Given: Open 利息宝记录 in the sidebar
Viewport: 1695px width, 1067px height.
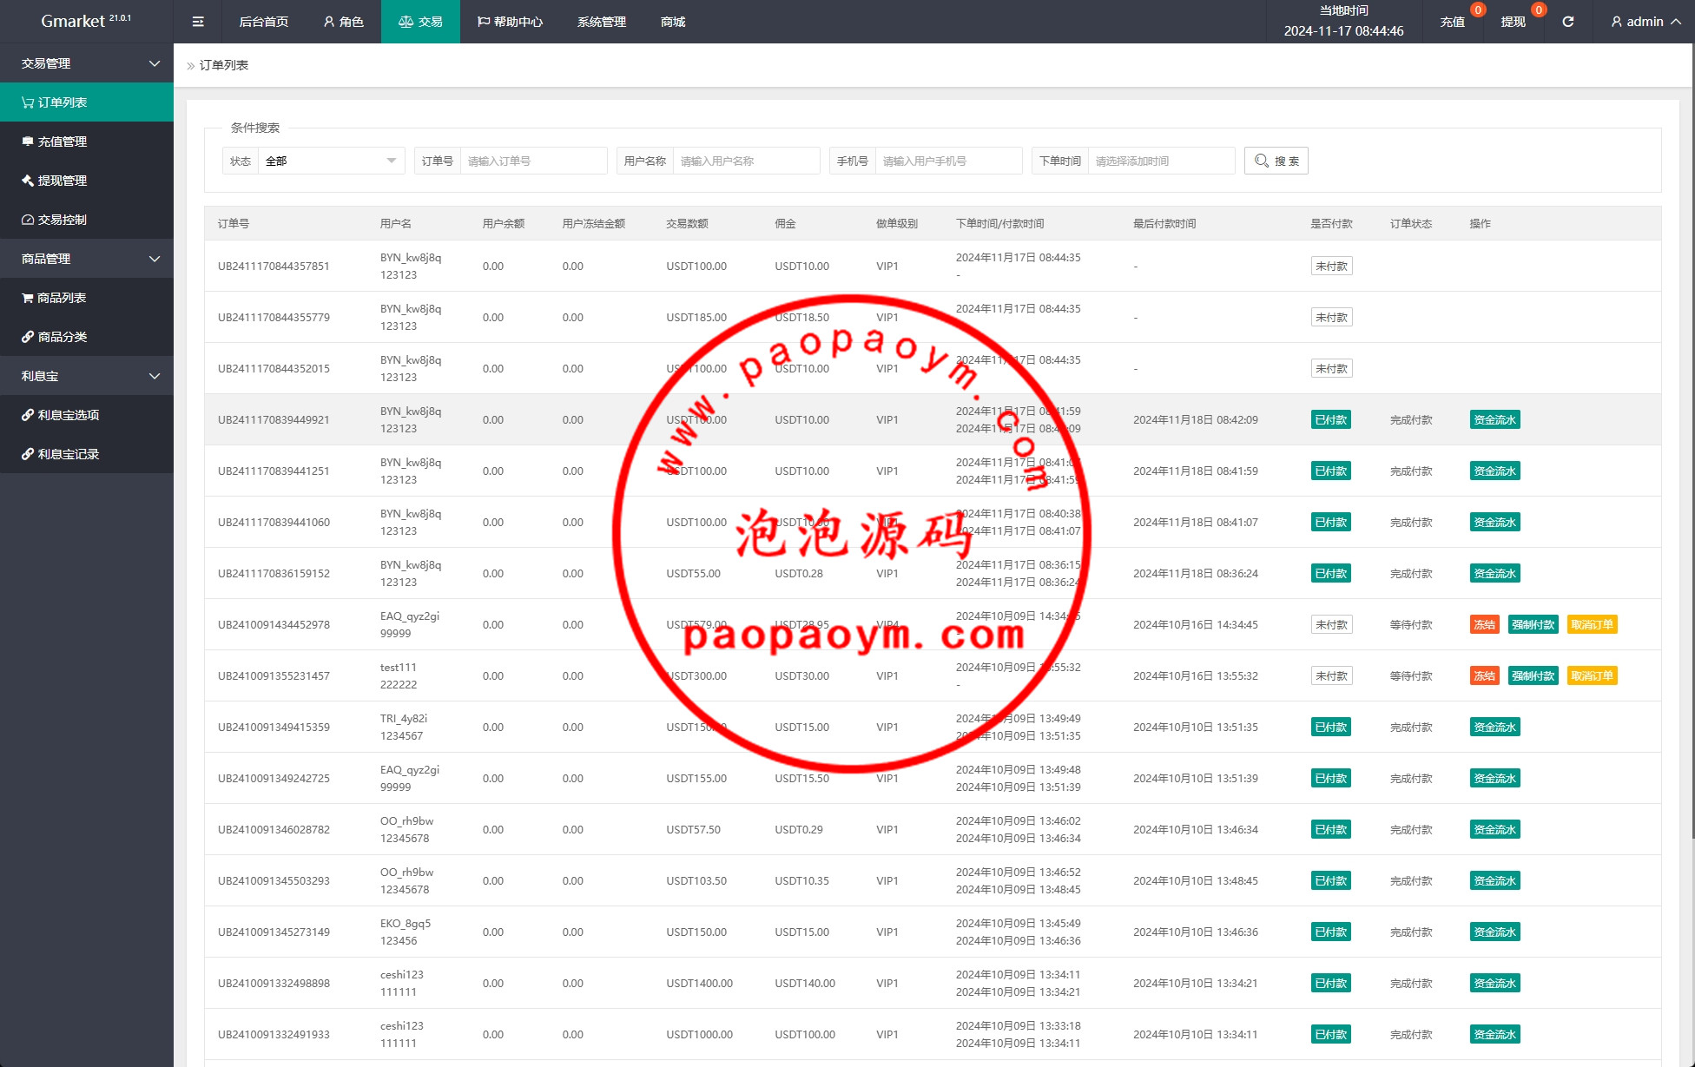Looking at the screenshot, I should 68,454.
